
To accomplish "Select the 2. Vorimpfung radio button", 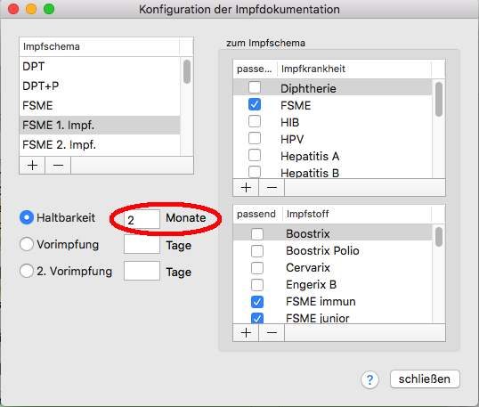I will click(x=27, y=271).
